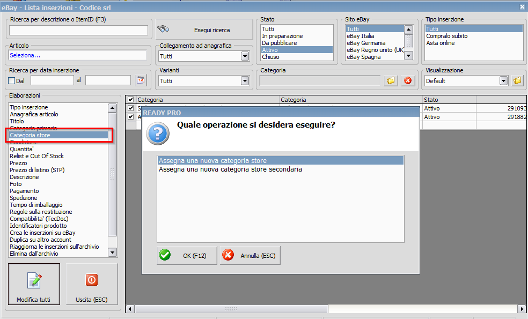Select Chiuso status
Image resolution: width=528 pixels, height=319 pixels.
[297, 57]
